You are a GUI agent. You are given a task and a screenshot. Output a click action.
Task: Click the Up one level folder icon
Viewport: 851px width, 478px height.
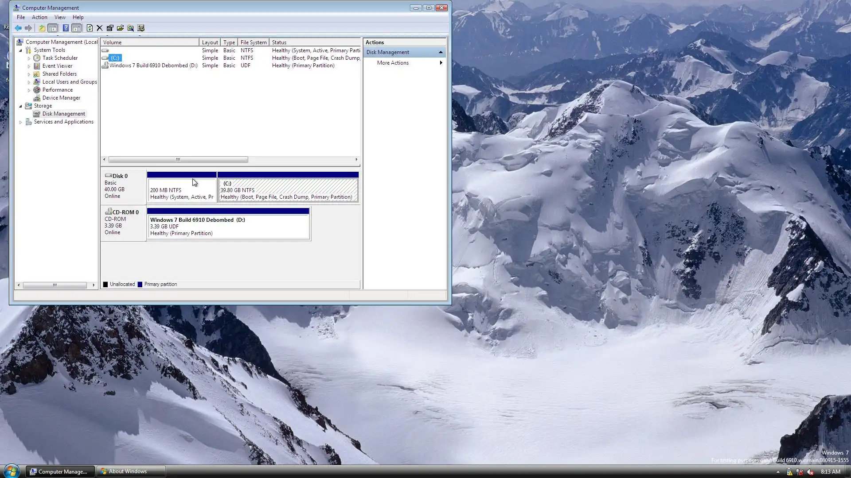[42, 28]
